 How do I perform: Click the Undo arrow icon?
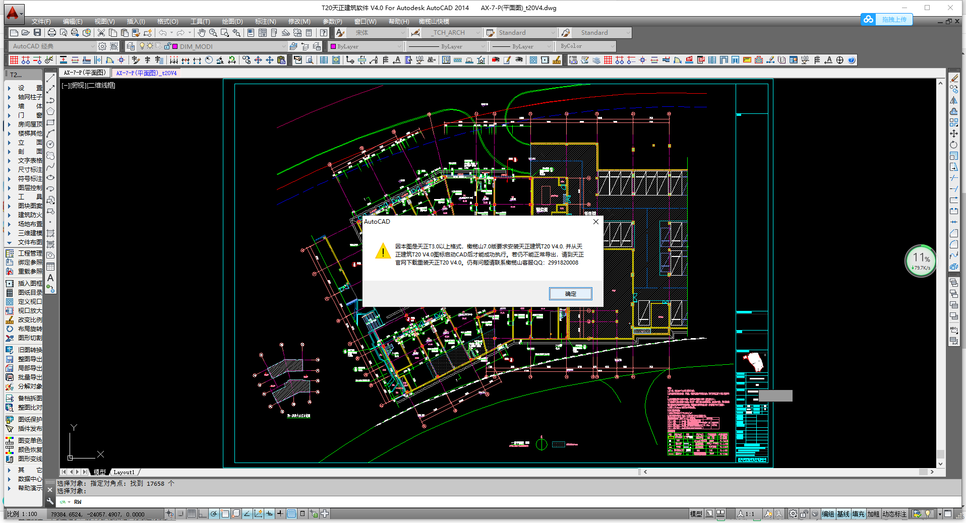[x=162, y=33]
